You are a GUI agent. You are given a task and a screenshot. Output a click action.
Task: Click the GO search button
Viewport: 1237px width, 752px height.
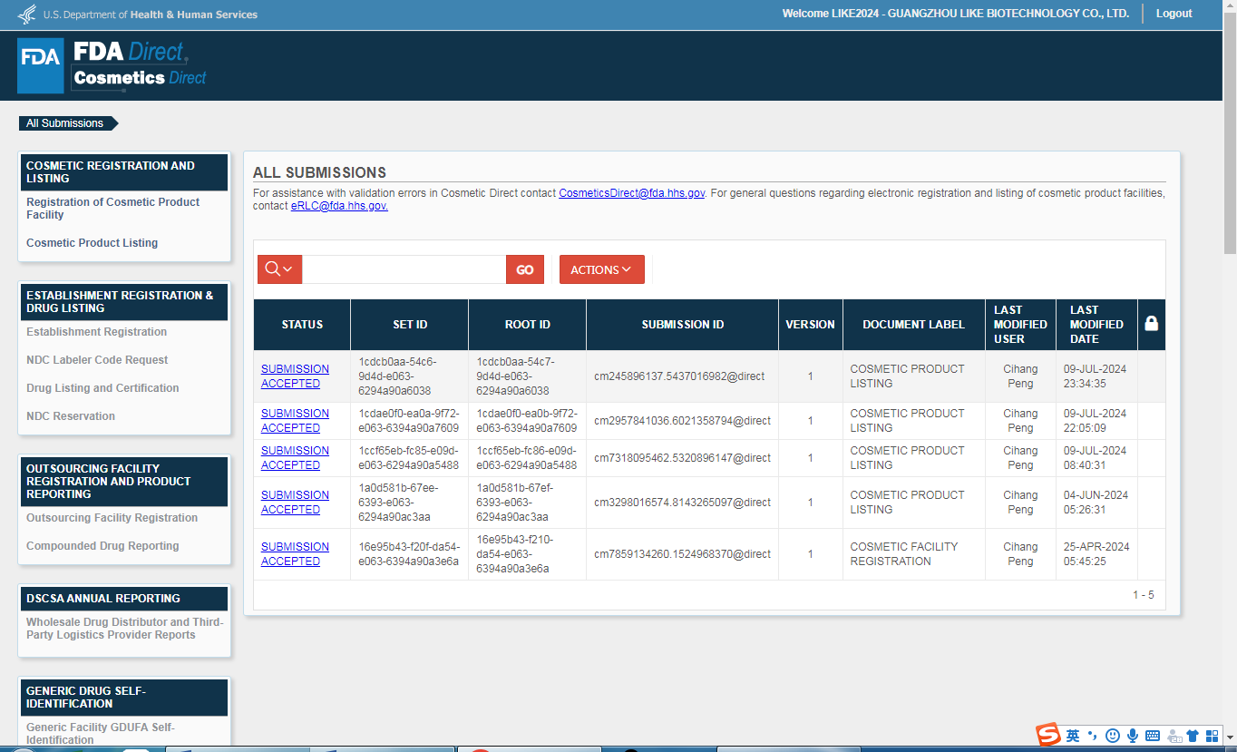[525, 269]
